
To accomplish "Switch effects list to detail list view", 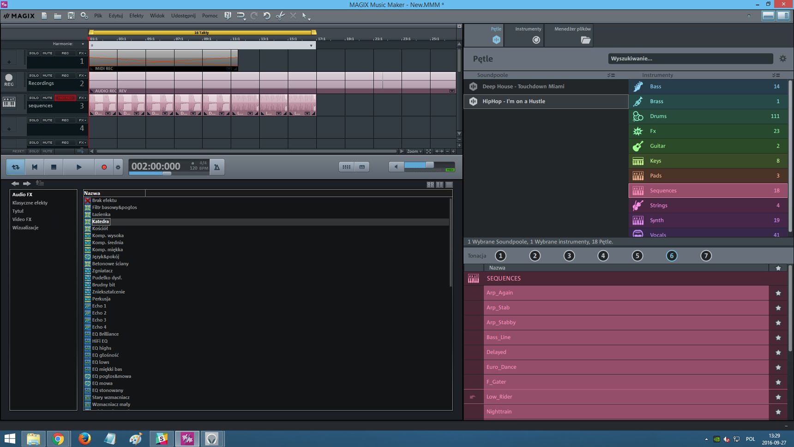I will pyautogui.click(x=449, y=185).
